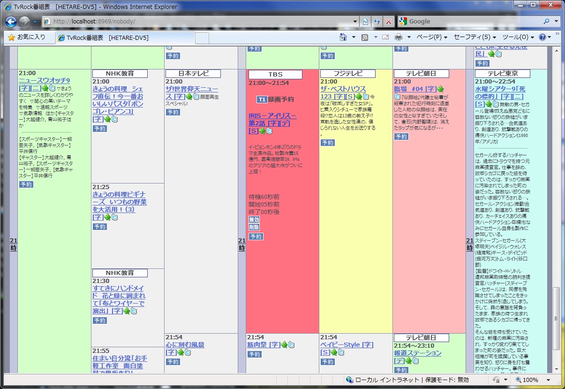Open the zoom level 100% dropdown

(x=548, y=380)
